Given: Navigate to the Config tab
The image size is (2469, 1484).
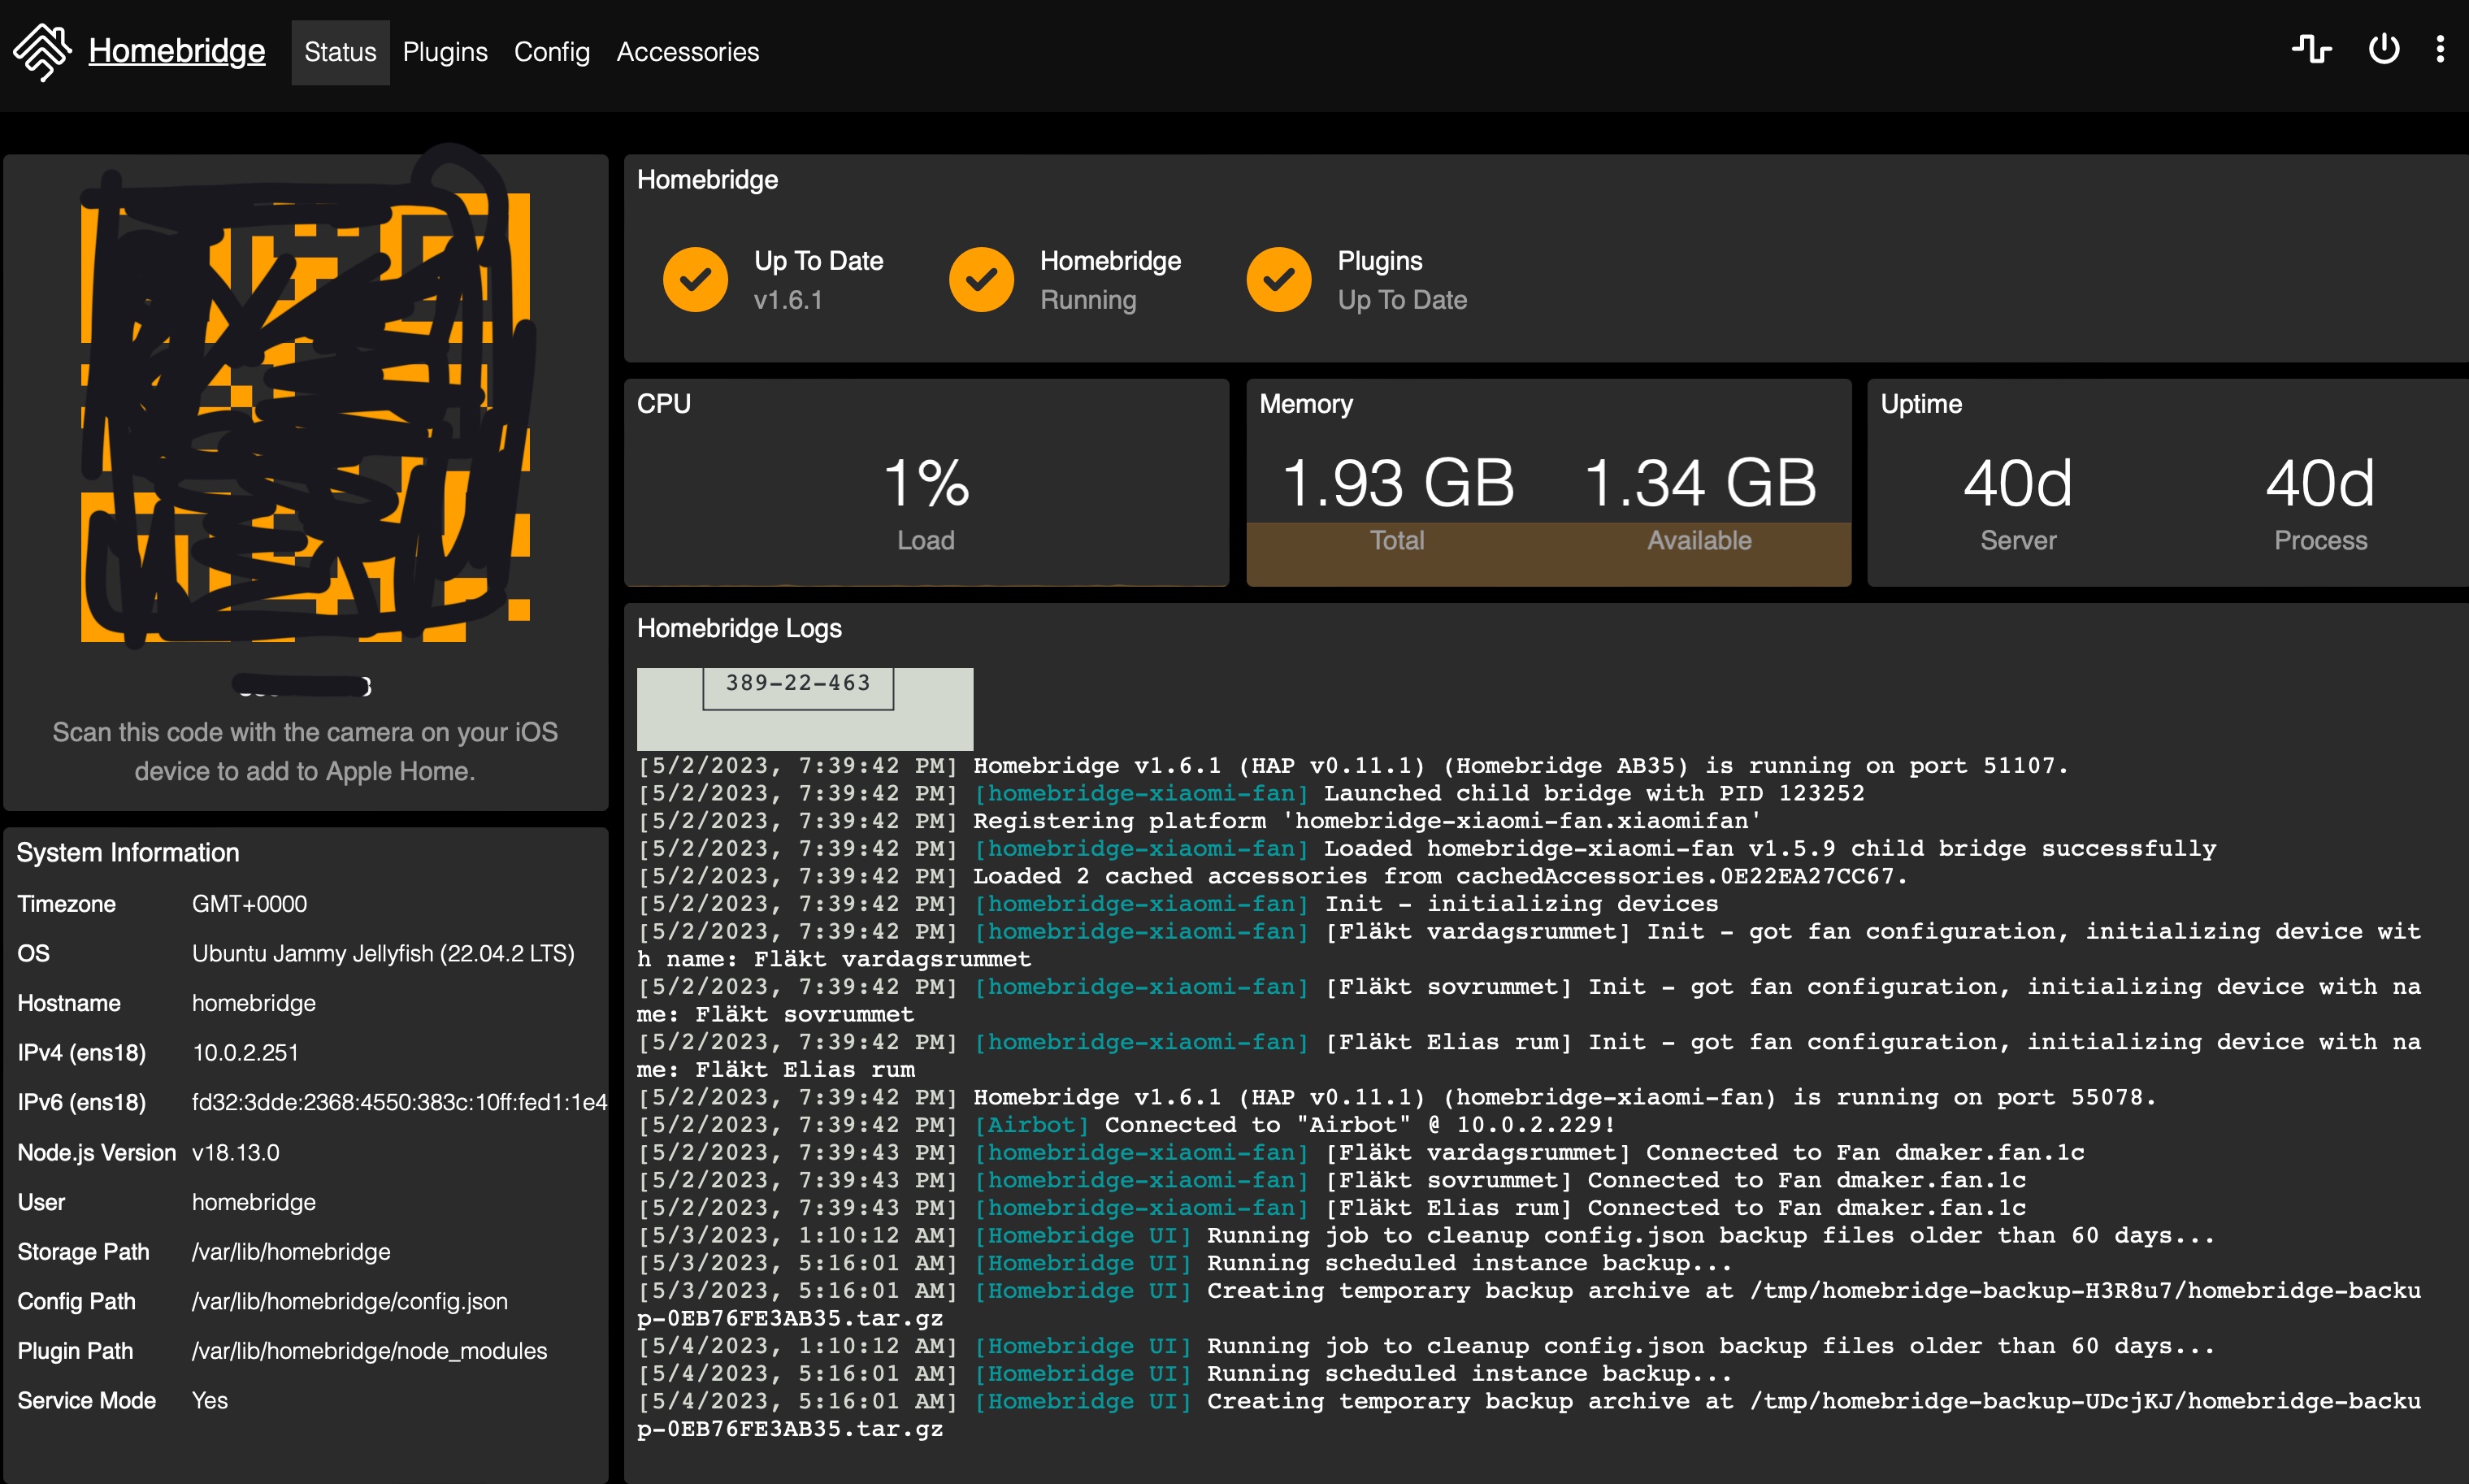Looking at the screenshot, I should point(547,51).
